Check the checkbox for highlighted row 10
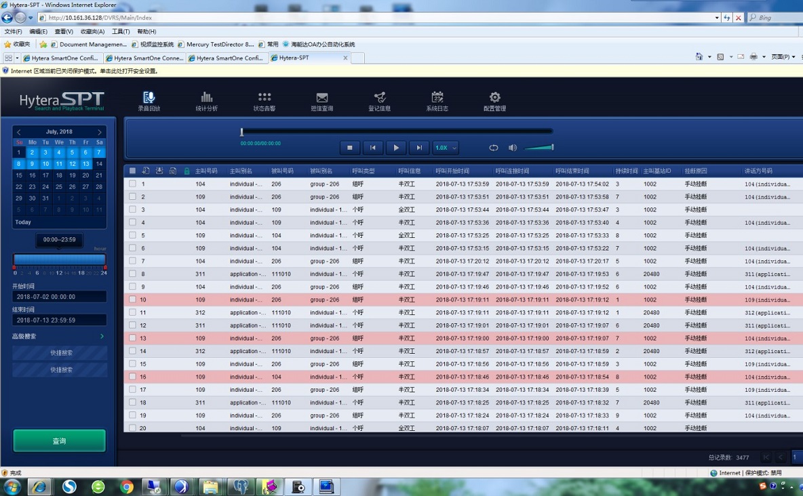The height and width of the screenshot is (496, 803). click(x=133, y=299)
